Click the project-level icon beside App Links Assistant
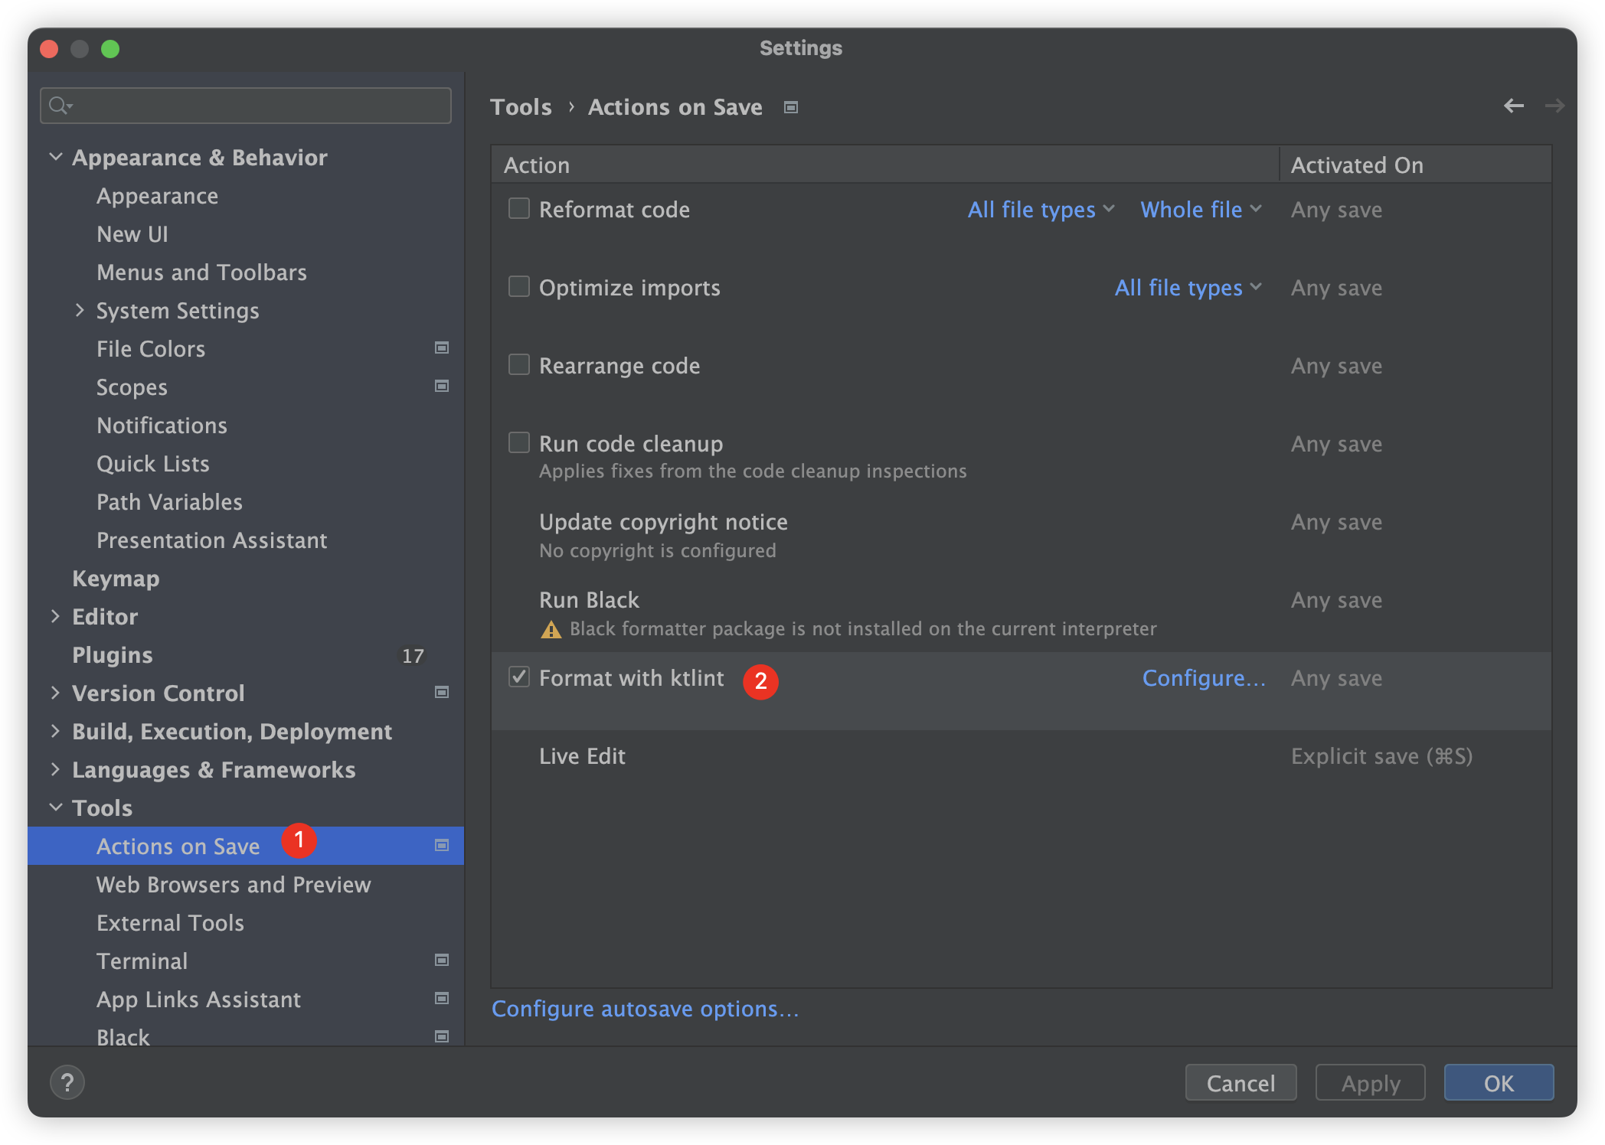The image size is (1605, 1145). pos(442,999)
